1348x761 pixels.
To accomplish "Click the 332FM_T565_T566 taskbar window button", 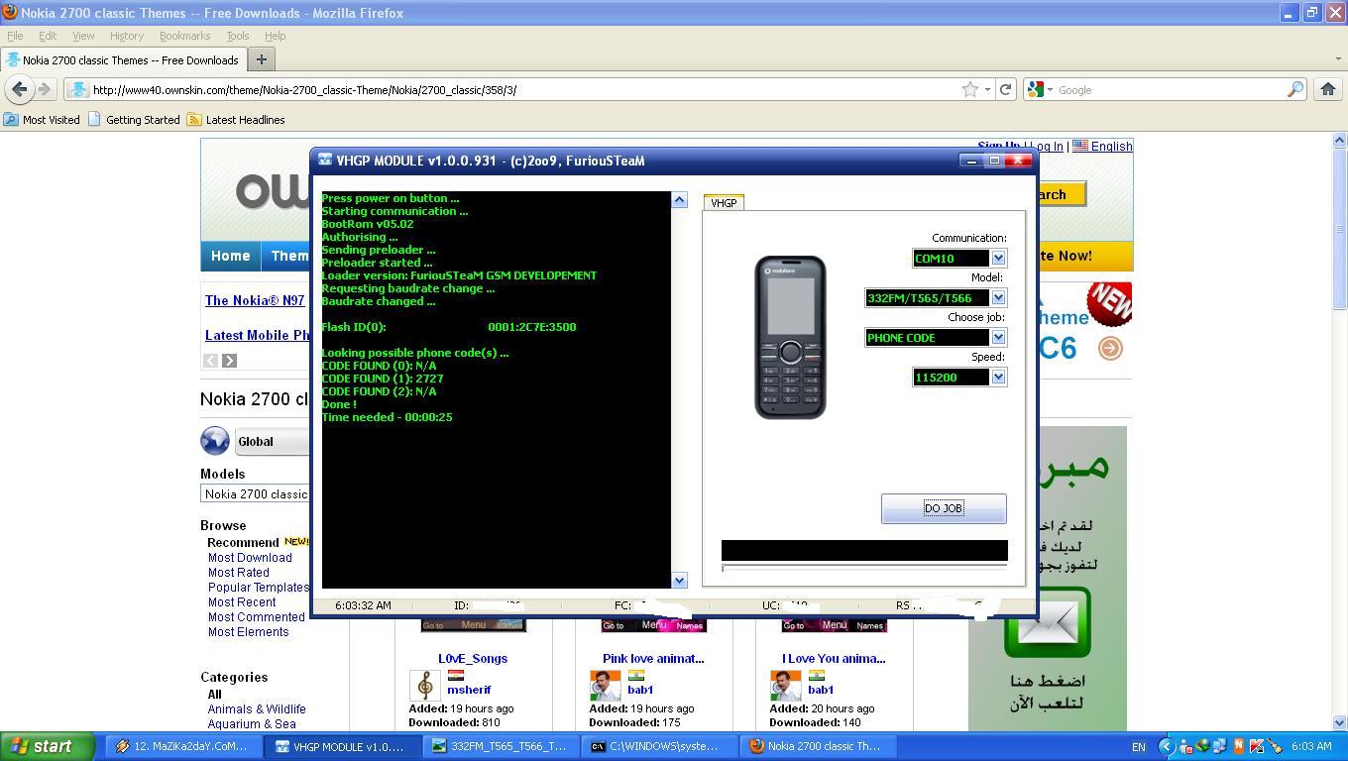I will tap(502, 746).
